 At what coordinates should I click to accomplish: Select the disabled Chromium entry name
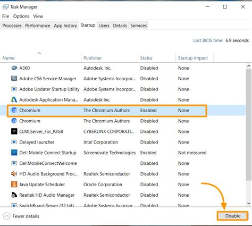point(30,121)
